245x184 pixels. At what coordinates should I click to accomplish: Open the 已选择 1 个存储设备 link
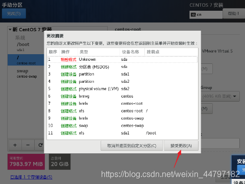pyautogui.click(x=31, y=177)
